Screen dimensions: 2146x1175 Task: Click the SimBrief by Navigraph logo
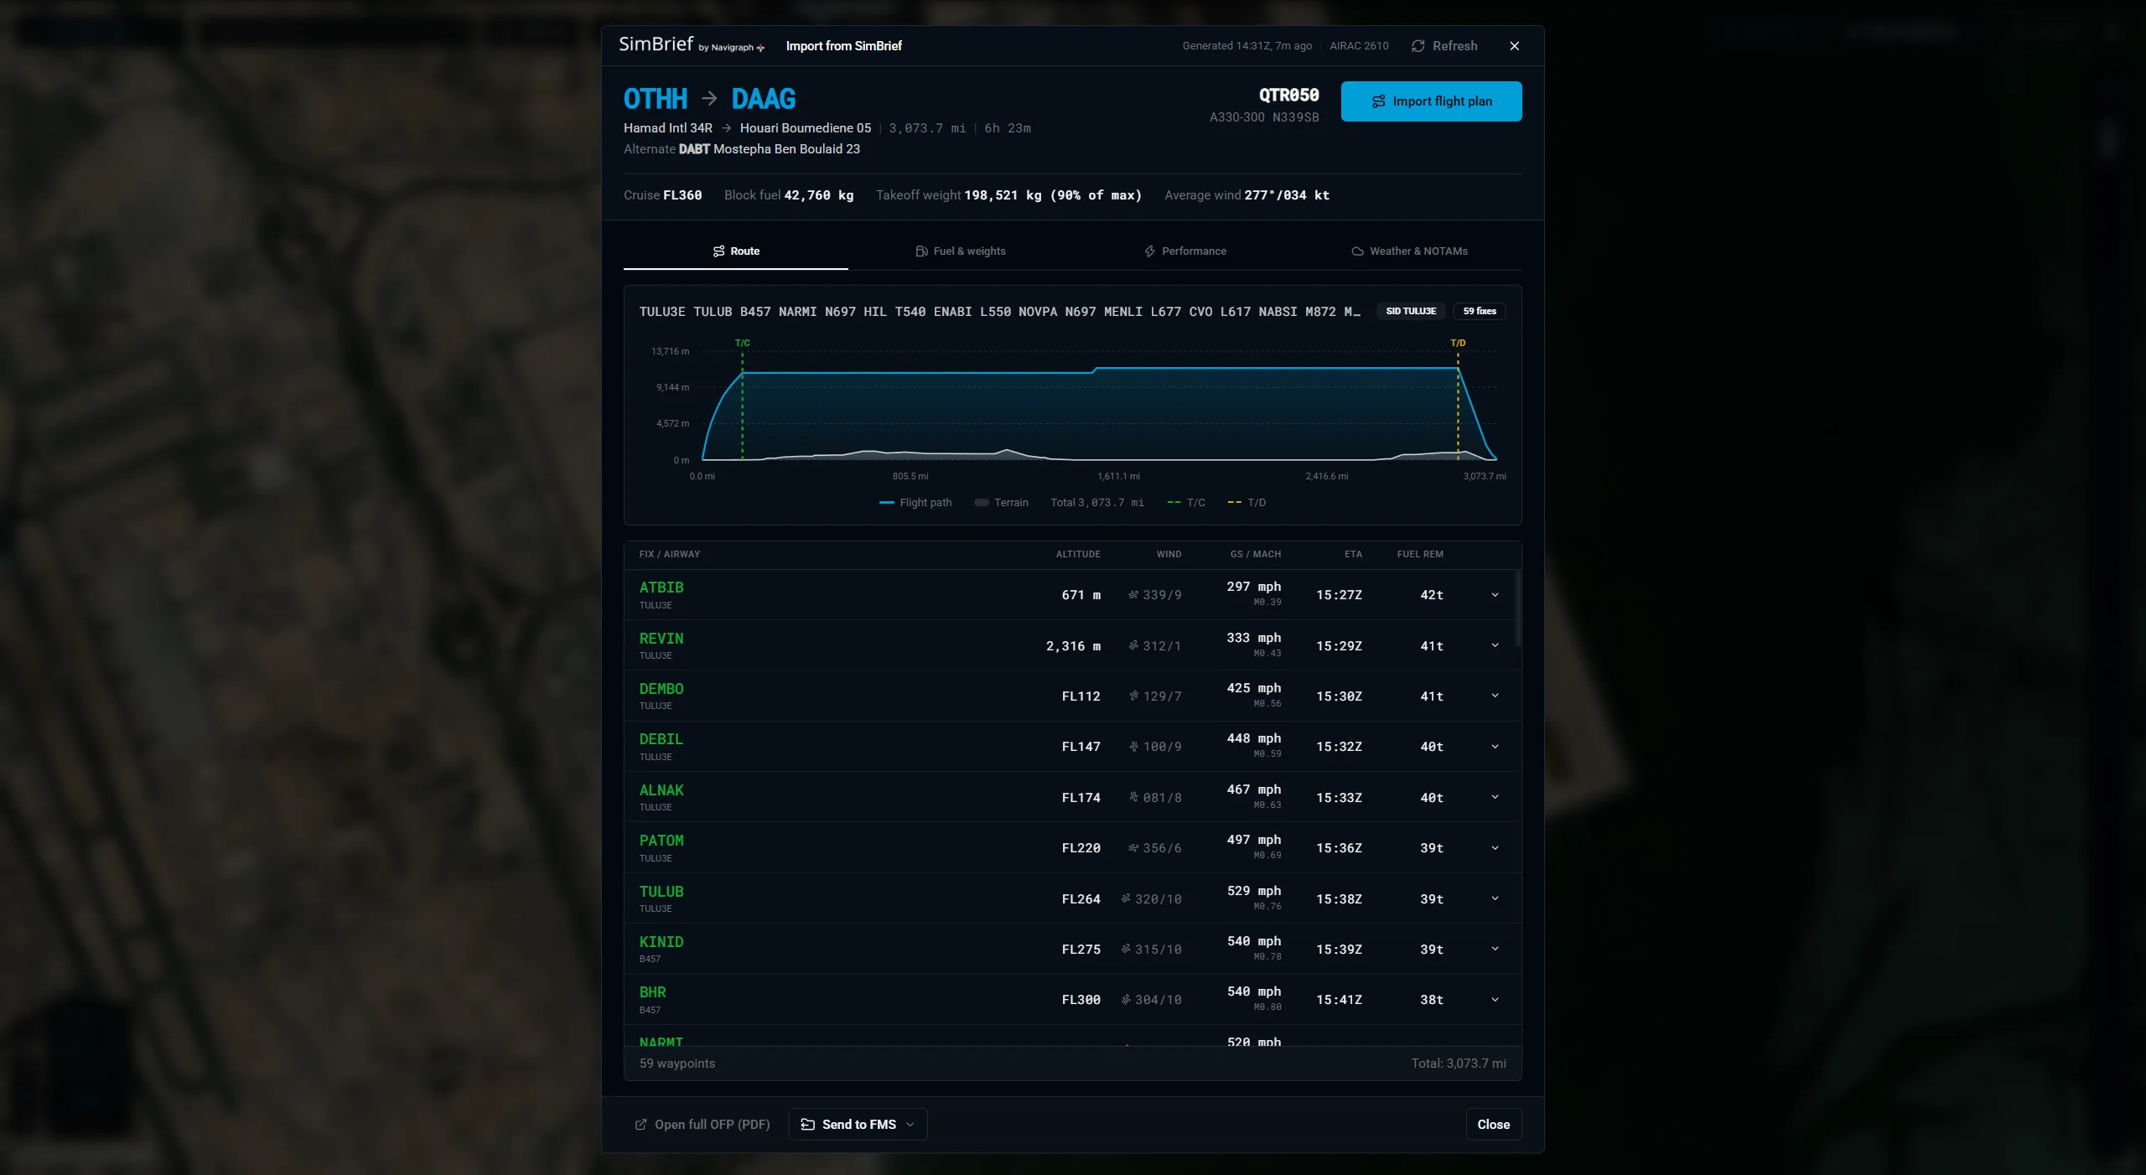click(692, 45)
